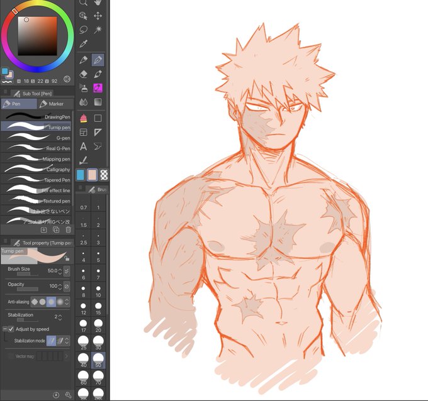Click the Opacity value stepper arrows
428x401 pixels.
pos(60,286)
